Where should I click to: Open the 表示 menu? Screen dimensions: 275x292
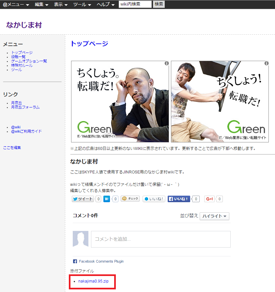pyautogui.click(x=61, y=4)
